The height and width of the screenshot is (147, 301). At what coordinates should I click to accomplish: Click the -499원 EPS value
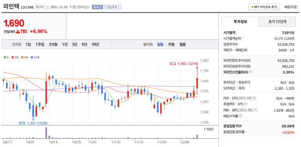[290, 98]
